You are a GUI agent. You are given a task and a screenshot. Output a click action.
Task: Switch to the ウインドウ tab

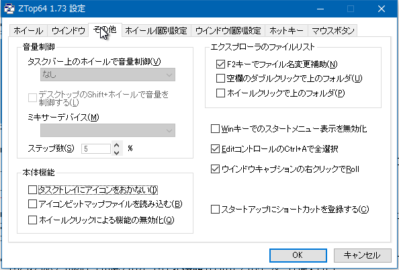(x=68, y=31)
